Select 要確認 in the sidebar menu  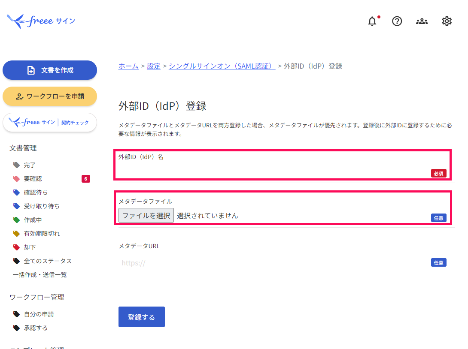pyautogui.click(x=33, y=179)
